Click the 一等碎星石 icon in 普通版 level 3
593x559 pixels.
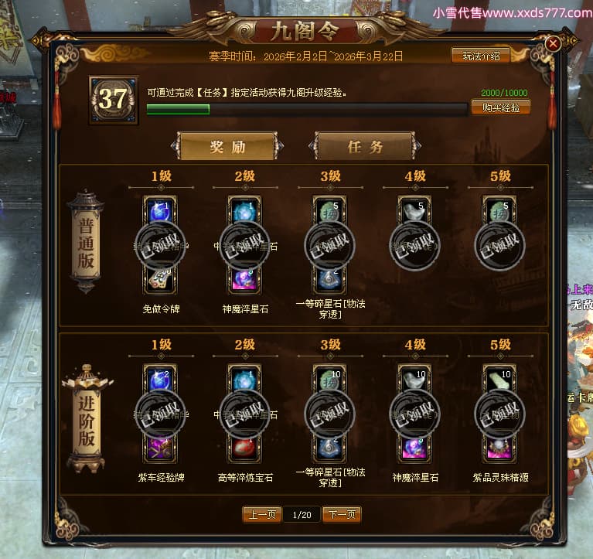329,280
